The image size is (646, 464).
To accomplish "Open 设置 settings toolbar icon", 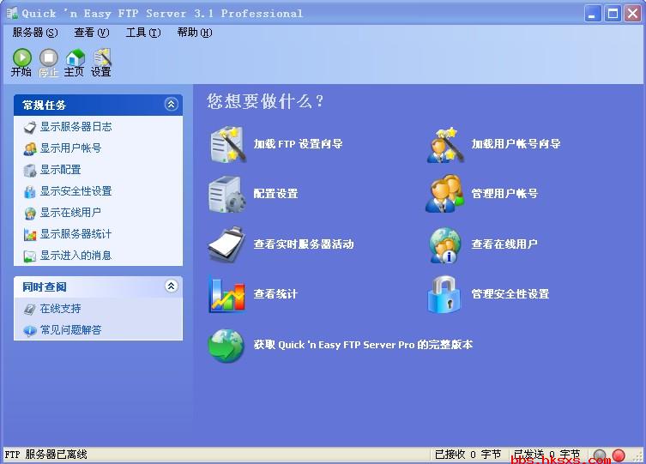I will (101, 62).
